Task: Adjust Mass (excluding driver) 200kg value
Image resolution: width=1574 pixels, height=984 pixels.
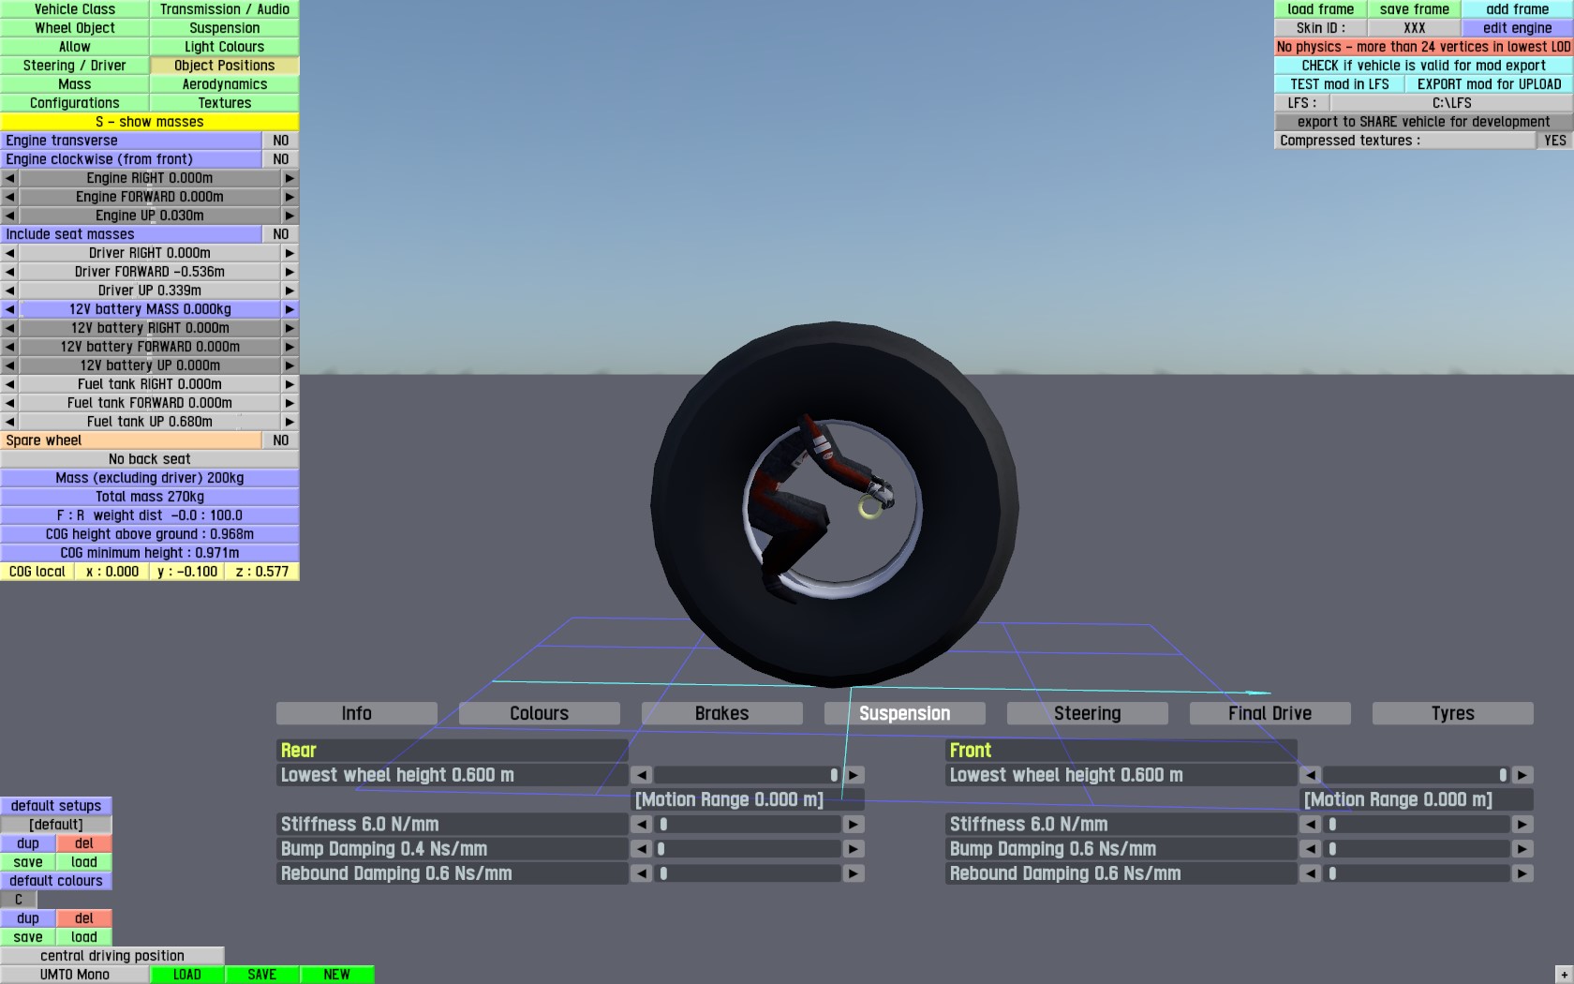Action: pyautogui.click(x=150, y=478)
